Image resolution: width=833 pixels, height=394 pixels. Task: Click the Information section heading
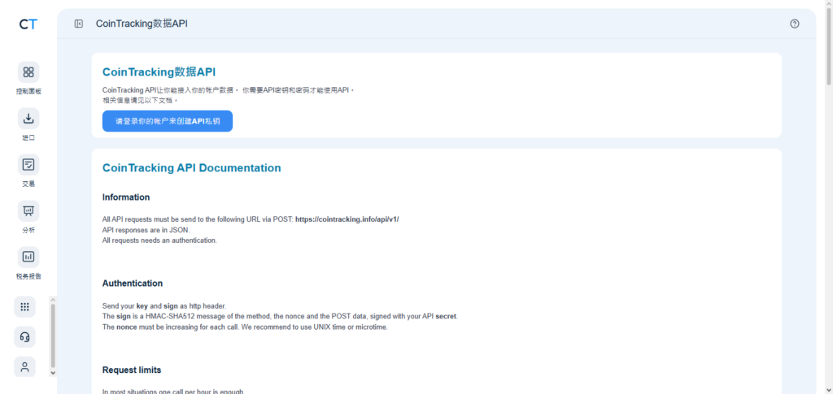click(126, 197)
